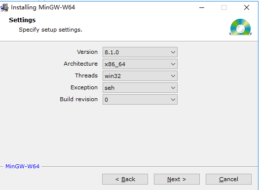Cancel the MinGW-W64 installation
This screenshot has width=260, height=190.
point(228,179)
